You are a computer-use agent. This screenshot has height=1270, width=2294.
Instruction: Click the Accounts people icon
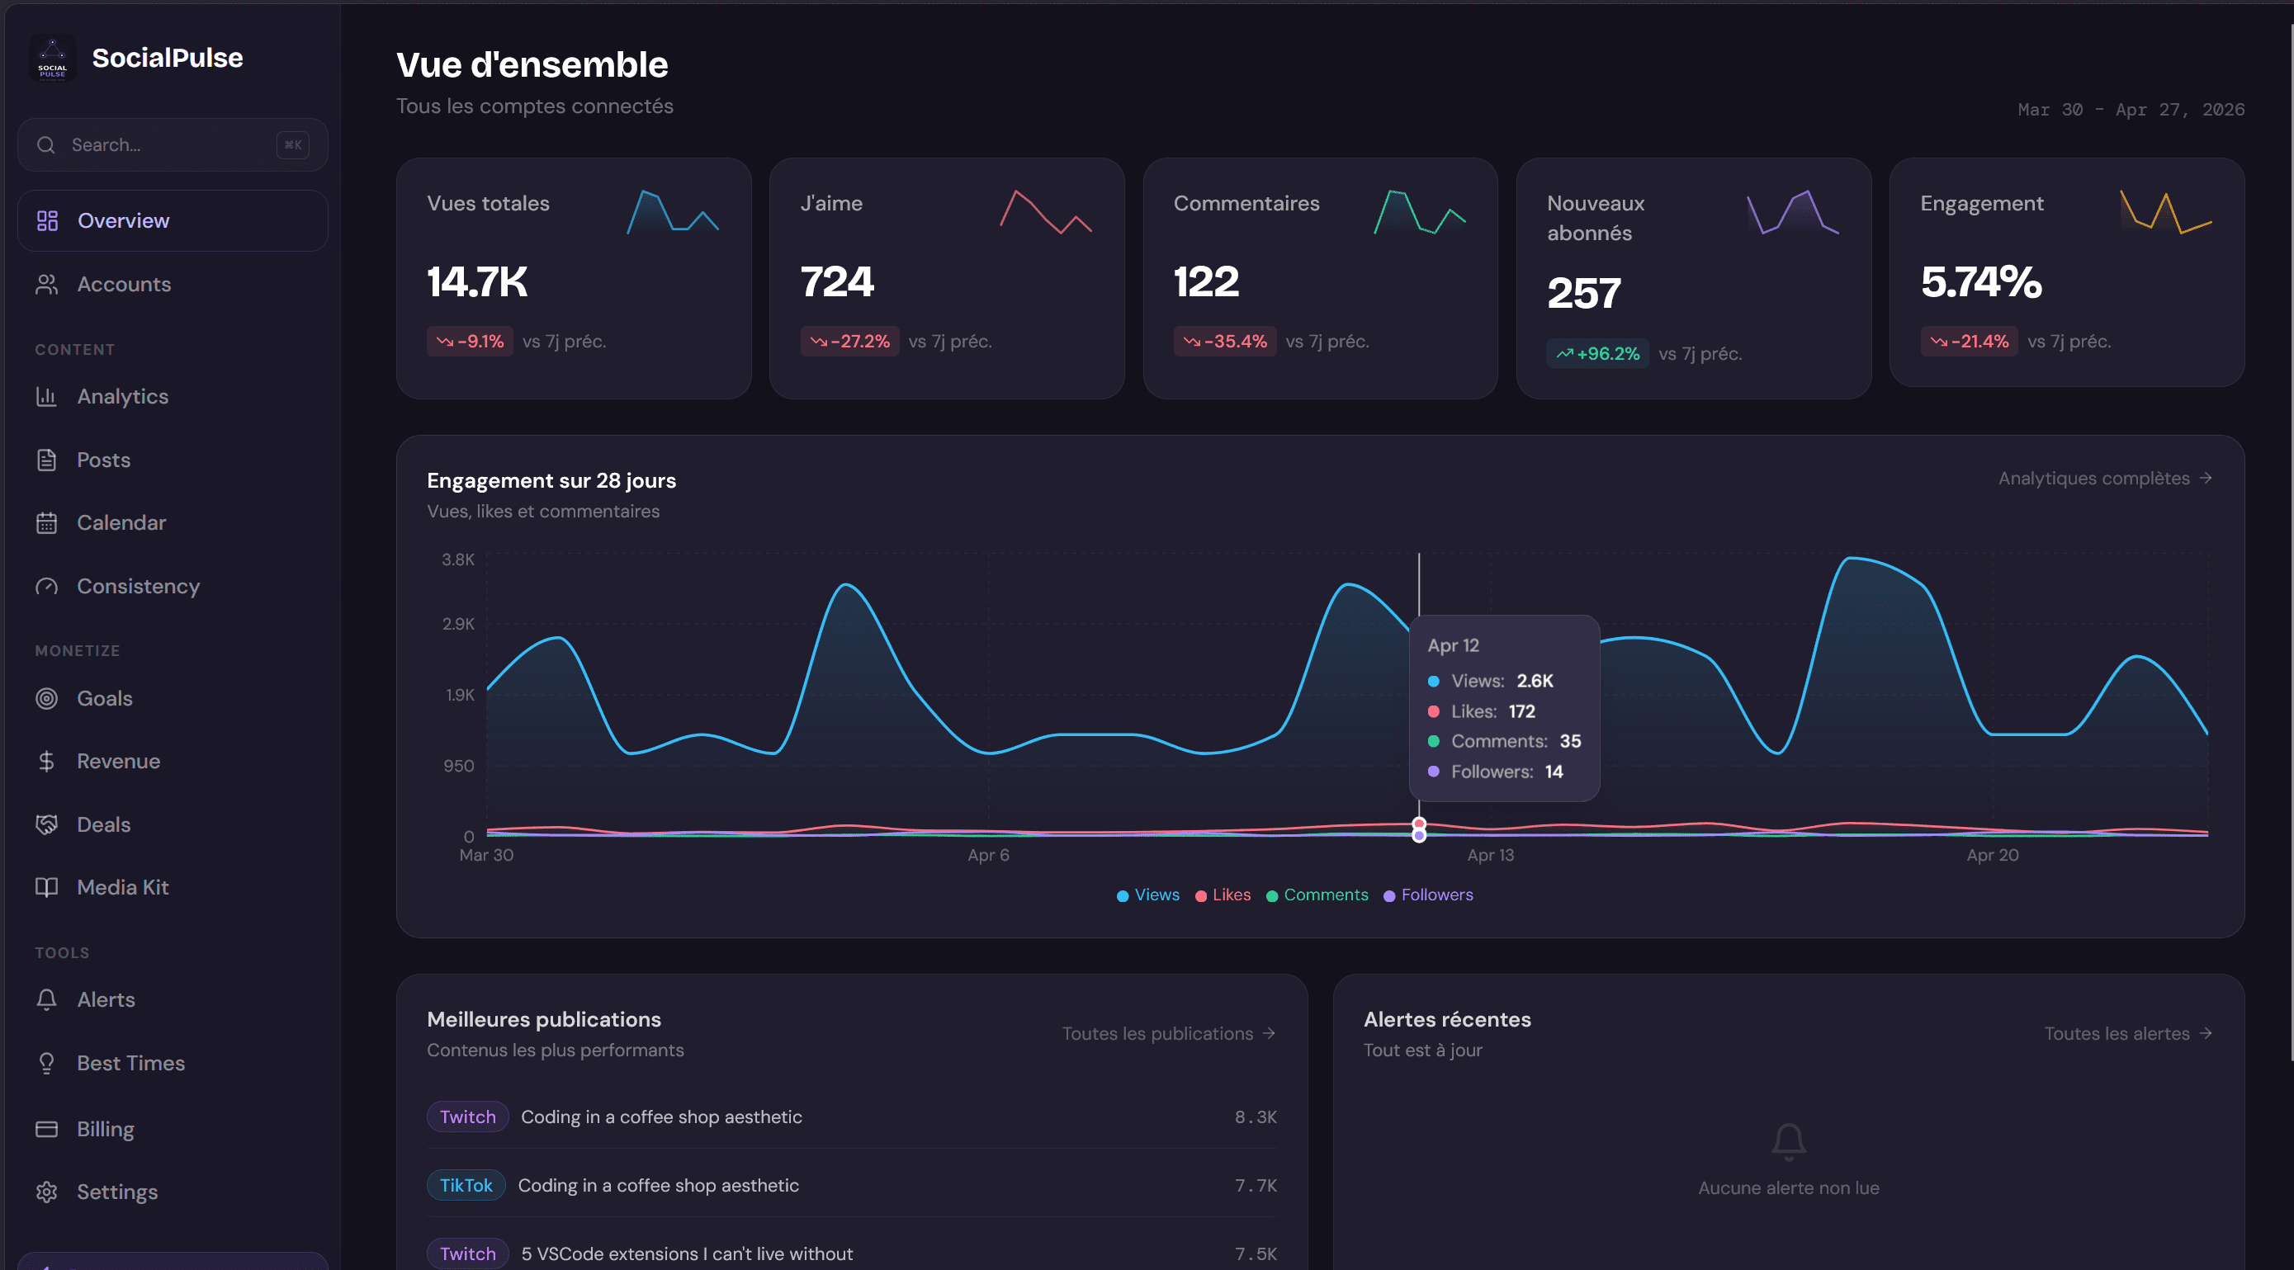[47, 284]
